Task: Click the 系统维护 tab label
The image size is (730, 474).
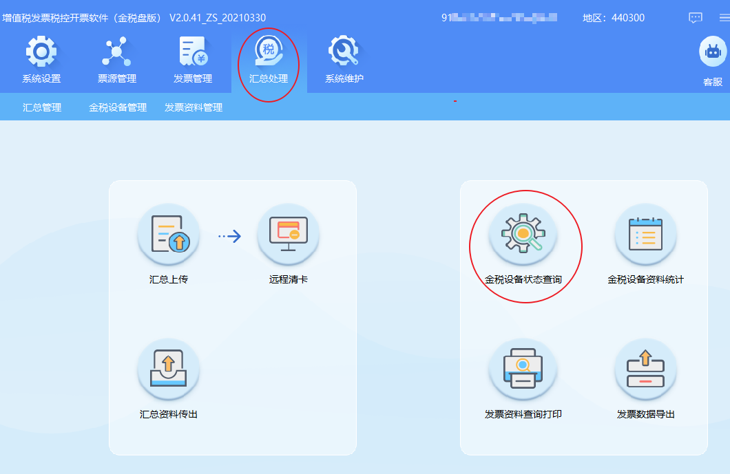Action: pos(344,78)
